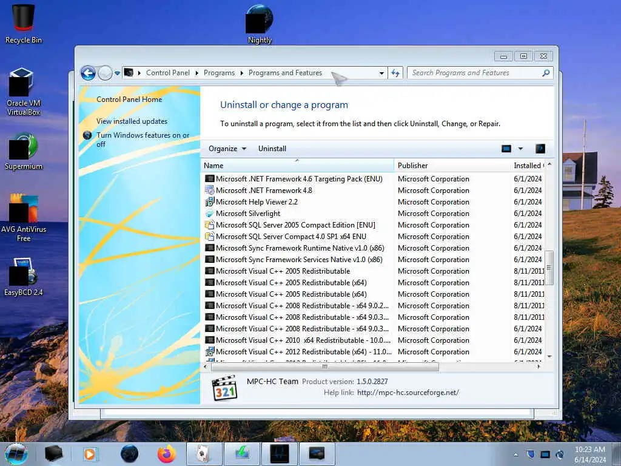
Task: Open the mpc-hc.sourceforge.net help link
Action: click(x=408, y=393)
